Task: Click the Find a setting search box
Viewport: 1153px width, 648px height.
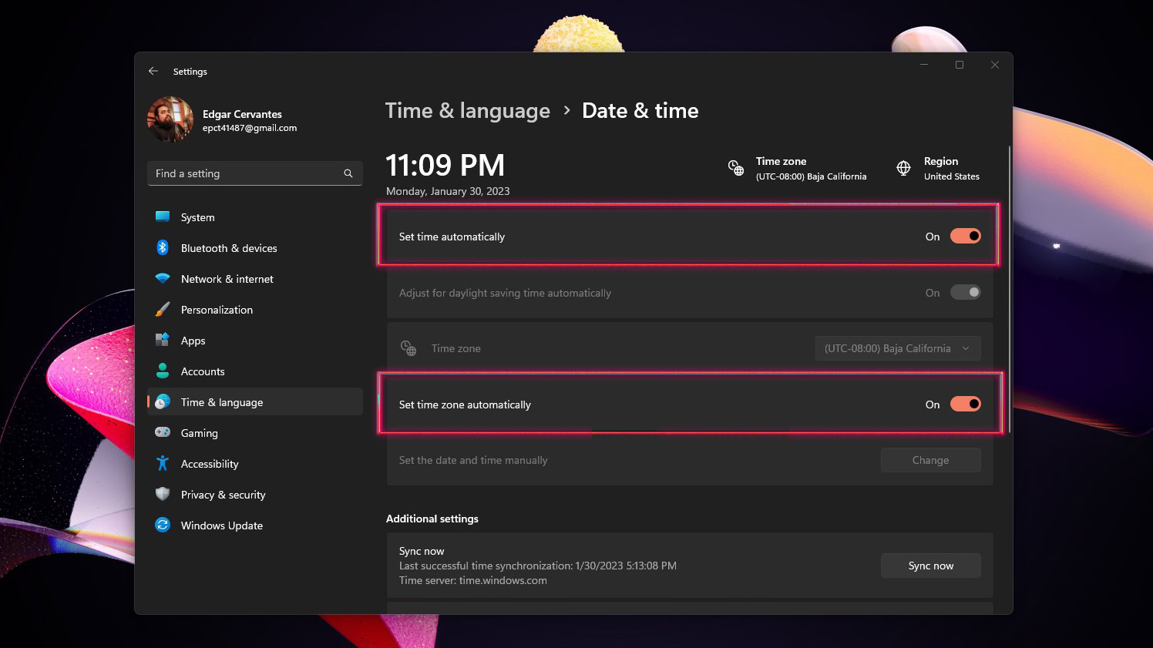Action: tap(247, 173)
